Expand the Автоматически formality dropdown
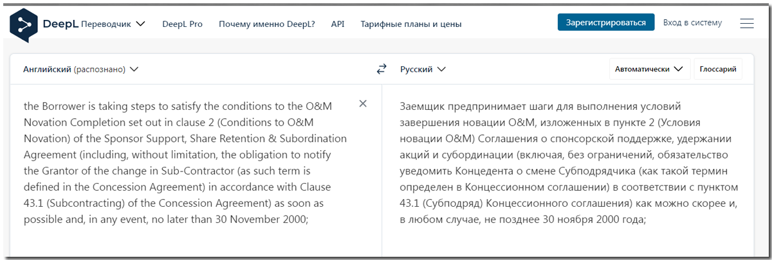This screenshot has width=772, height=260. tap(648, 69)
